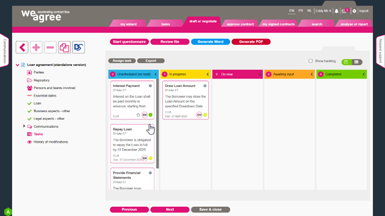Open the Communications left side tab

4,50
